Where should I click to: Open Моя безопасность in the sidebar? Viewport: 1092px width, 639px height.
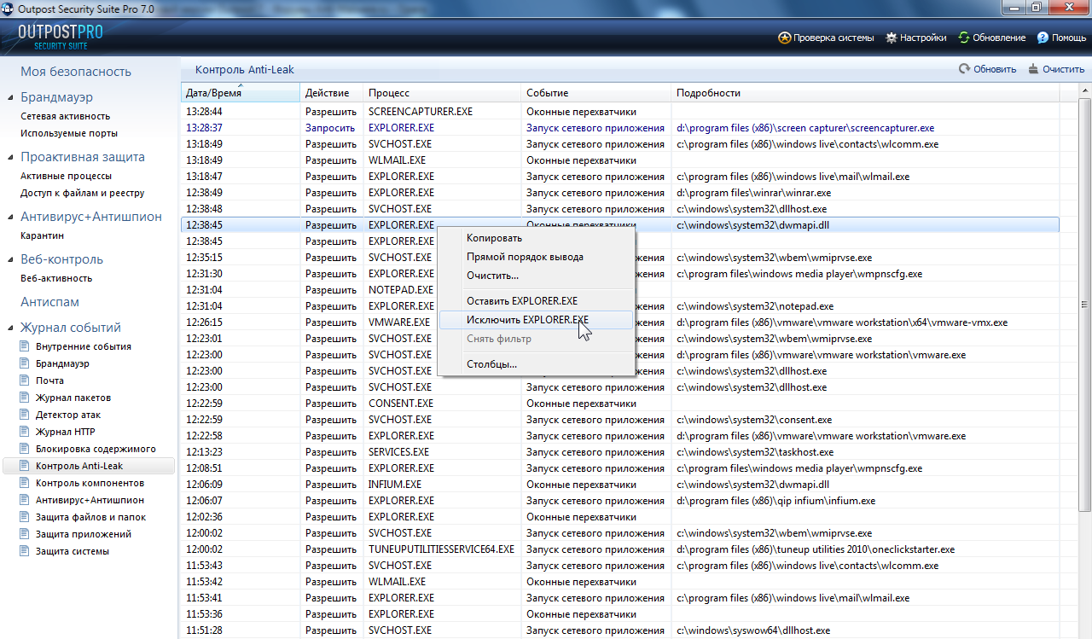76,72
